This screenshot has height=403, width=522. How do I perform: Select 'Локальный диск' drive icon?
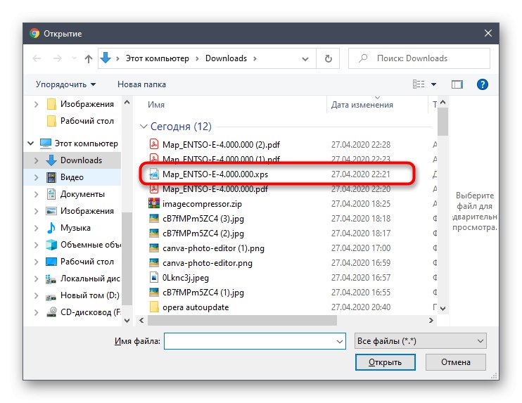(51, 279)
